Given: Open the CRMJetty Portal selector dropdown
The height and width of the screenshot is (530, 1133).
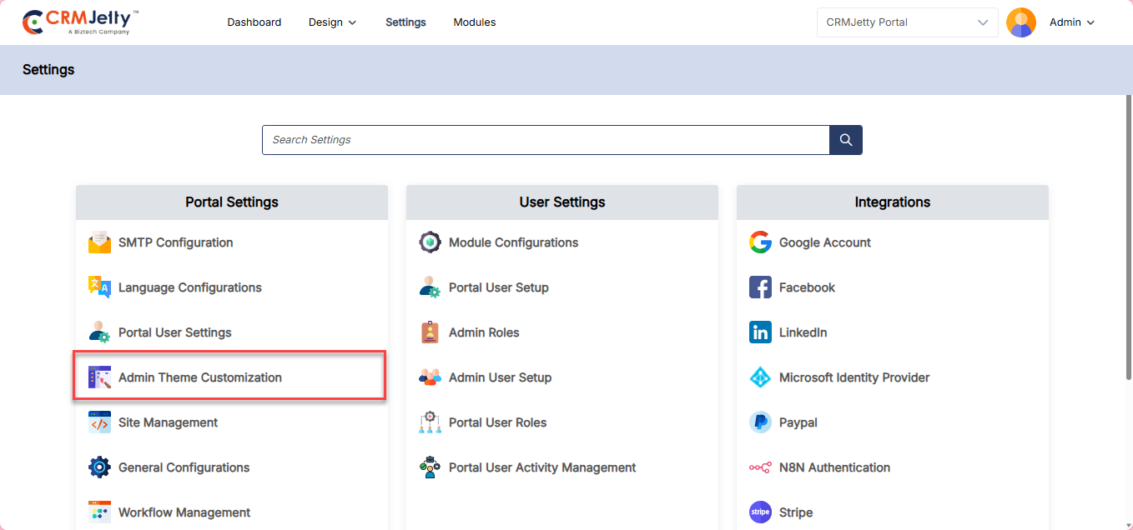Looking at the screenshot, I should (x=907, y=22).
